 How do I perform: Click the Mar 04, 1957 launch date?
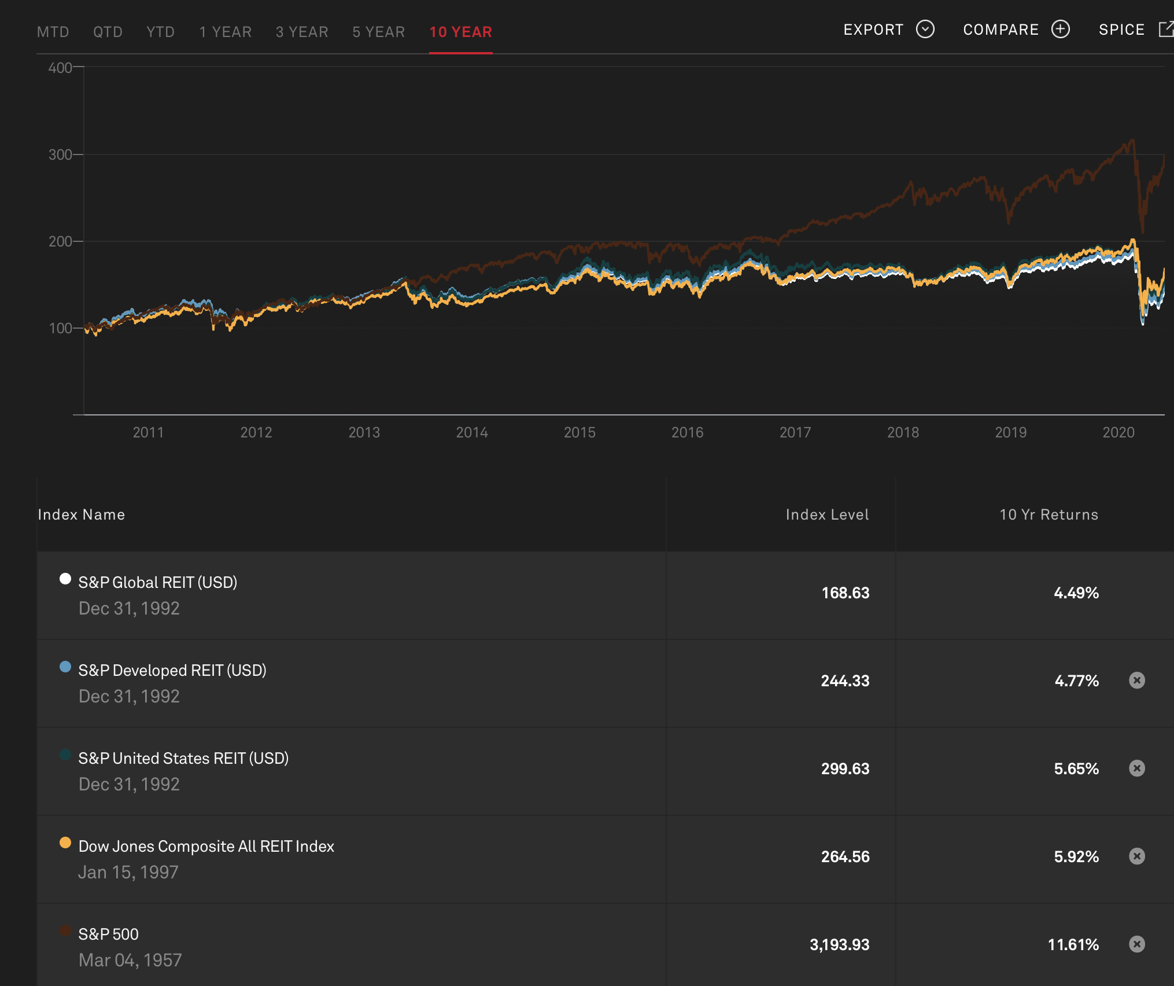[130, 960]
